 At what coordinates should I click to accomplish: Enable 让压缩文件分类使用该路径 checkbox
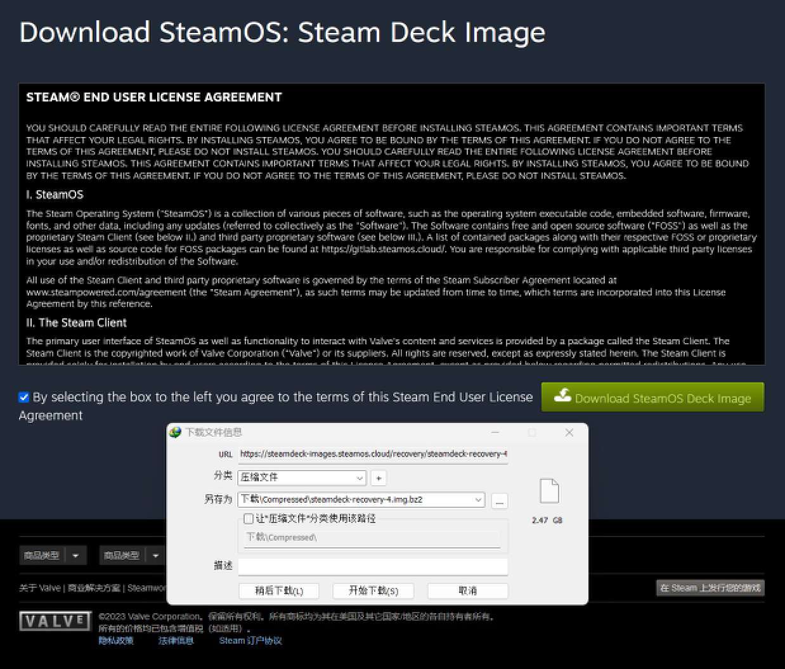(249, 519)
